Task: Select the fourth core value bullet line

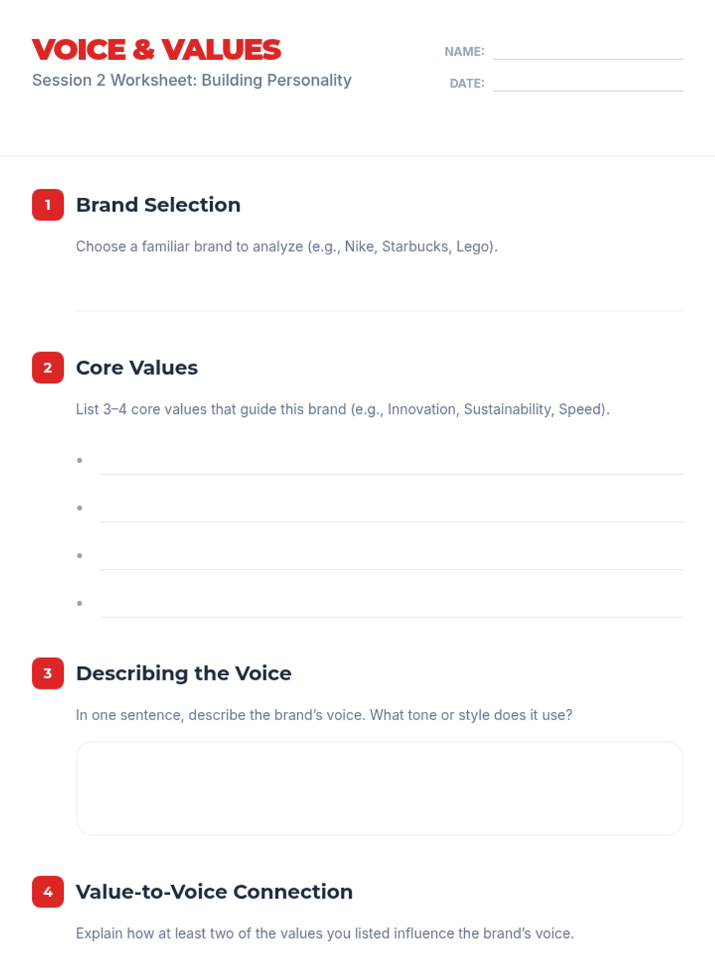Action: coord(391,605)
